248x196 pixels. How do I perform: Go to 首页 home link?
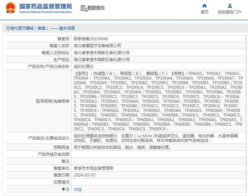pyautogui.click(x=204, y=12)
